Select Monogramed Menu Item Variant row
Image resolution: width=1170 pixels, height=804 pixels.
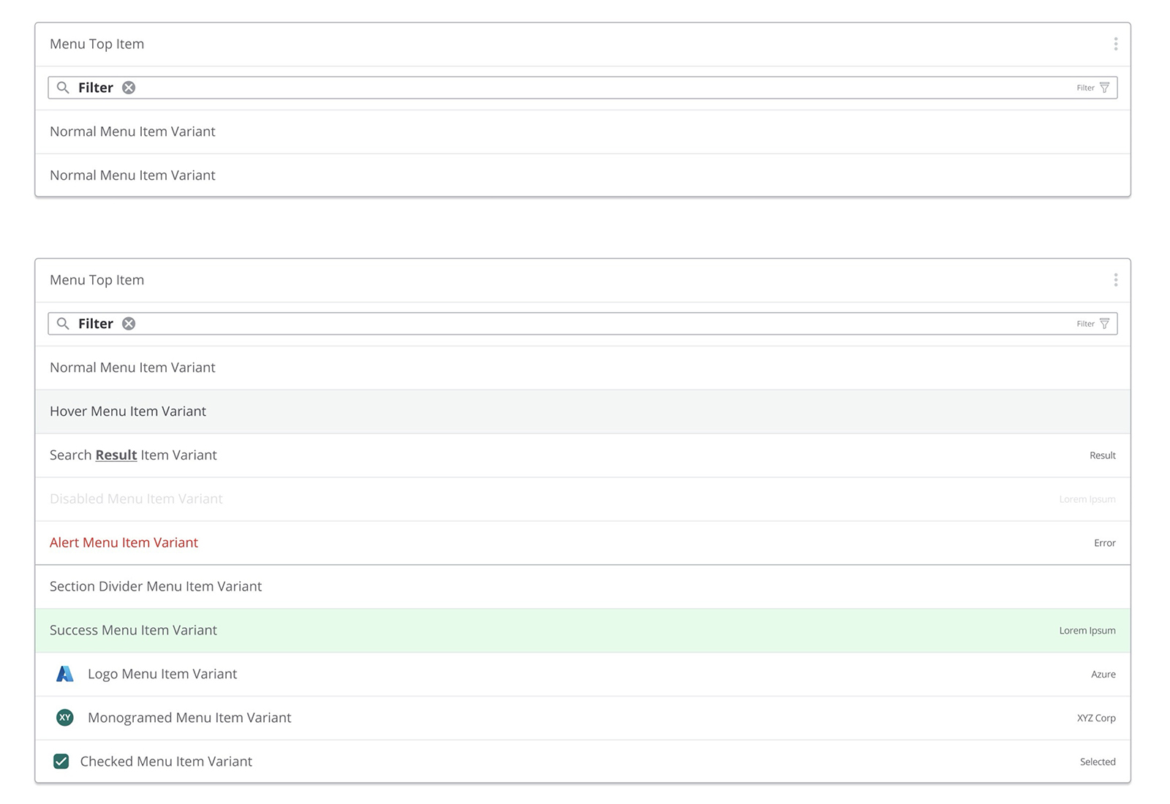[x=189, y=718]
